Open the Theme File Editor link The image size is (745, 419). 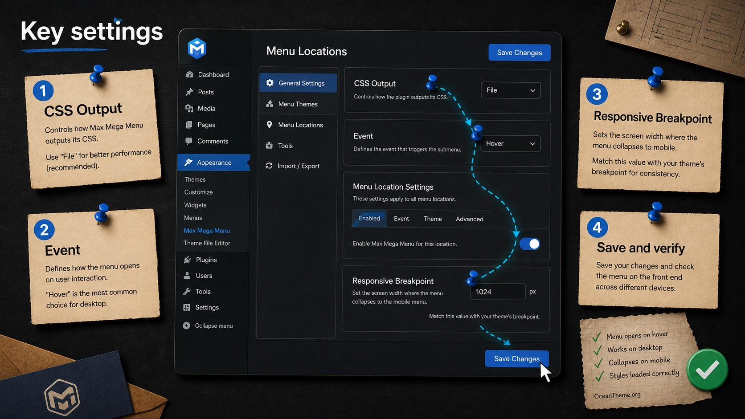[207, 243]
